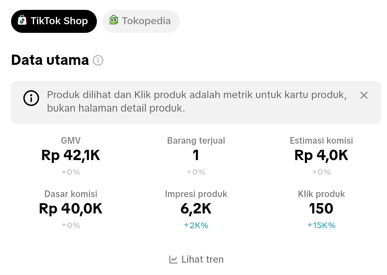This screenshot has height=275, width=387.
Task: Click the GMV label
Action: [71, 141]
